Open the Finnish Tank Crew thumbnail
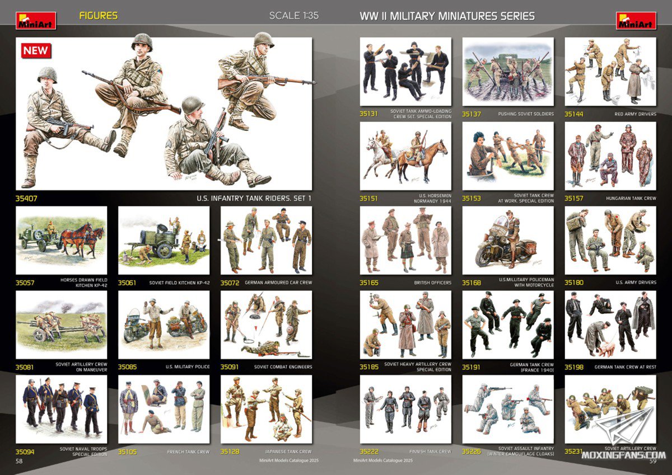This screenshot has height=475, width=672. coord(405,410)
